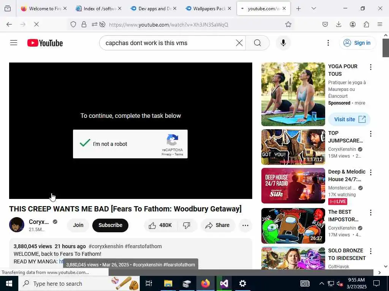Clear the YouTube search box text
The width and height of the screenshot is (389, 291).
239,43
